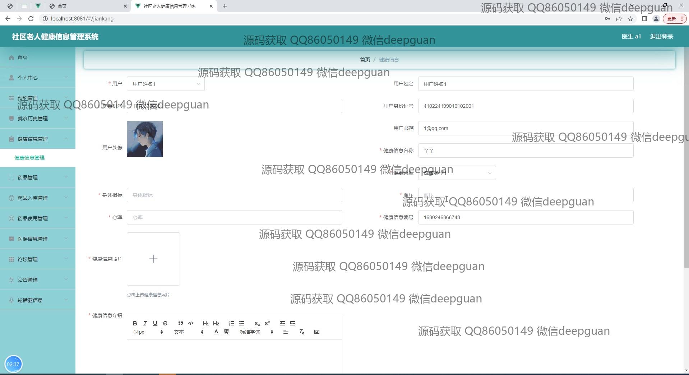Click the code block icon
Viewport: 689px width, 375px height.
tap(191, 323)
